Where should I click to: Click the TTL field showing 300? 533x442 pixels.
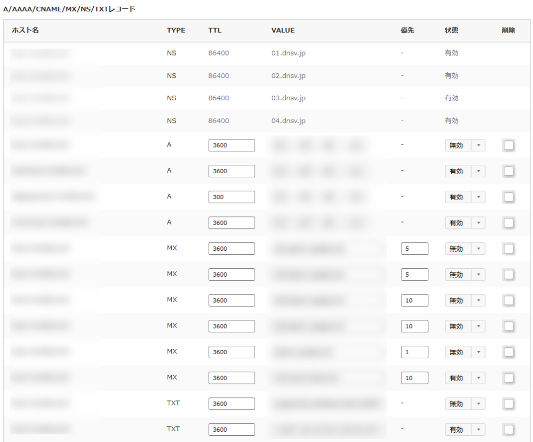tap(232, 197)
